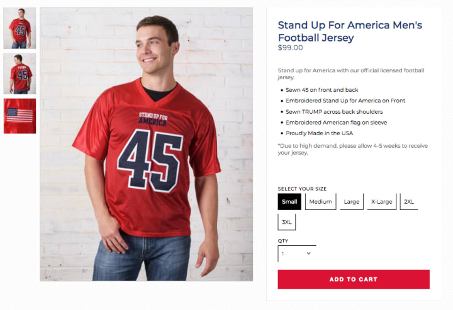Select the Small size option
Screen dimensions: 453x310
coord(289,201)
